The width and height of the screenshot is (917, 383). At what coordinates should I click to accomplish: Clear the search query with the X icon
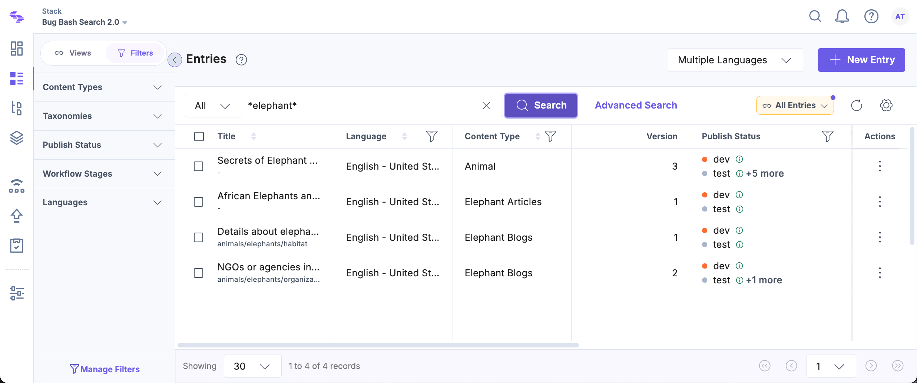486,106
